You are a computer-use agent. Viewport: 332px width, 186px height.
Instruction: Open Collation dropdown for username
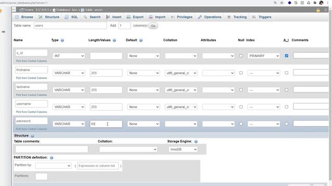coord(181,107)
